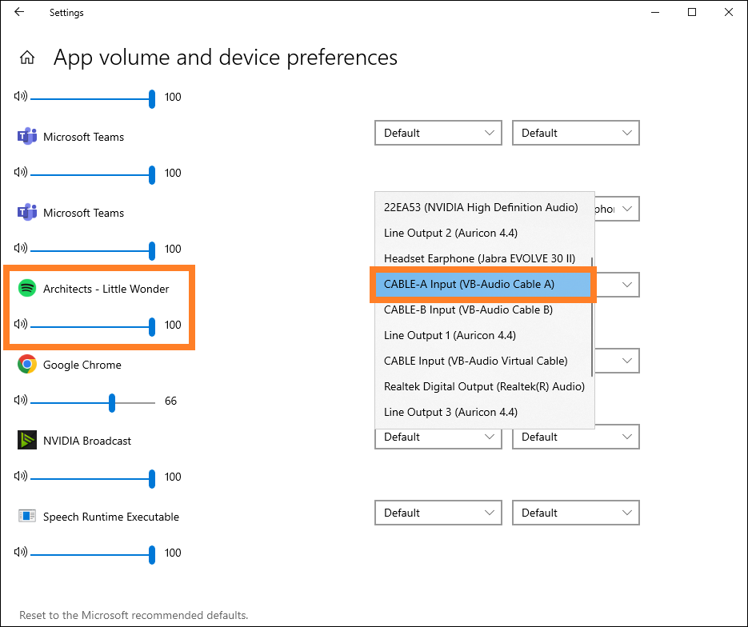Select Realtek Digital Output (Realtek(R) Audio)
Screen dimensions: 748x627
click(x=482, y=387)
